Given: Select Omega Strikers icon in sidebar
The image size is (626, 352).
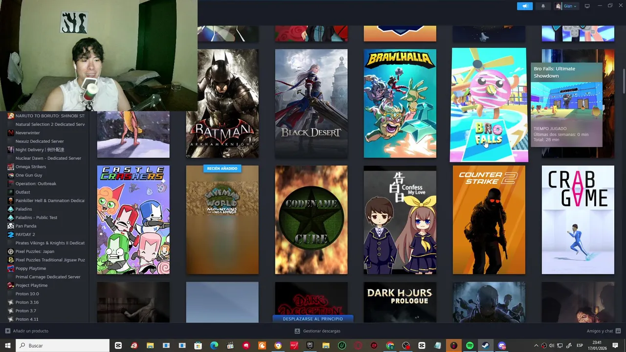Looking at the screenshot, I should click(x=11, y=167).
